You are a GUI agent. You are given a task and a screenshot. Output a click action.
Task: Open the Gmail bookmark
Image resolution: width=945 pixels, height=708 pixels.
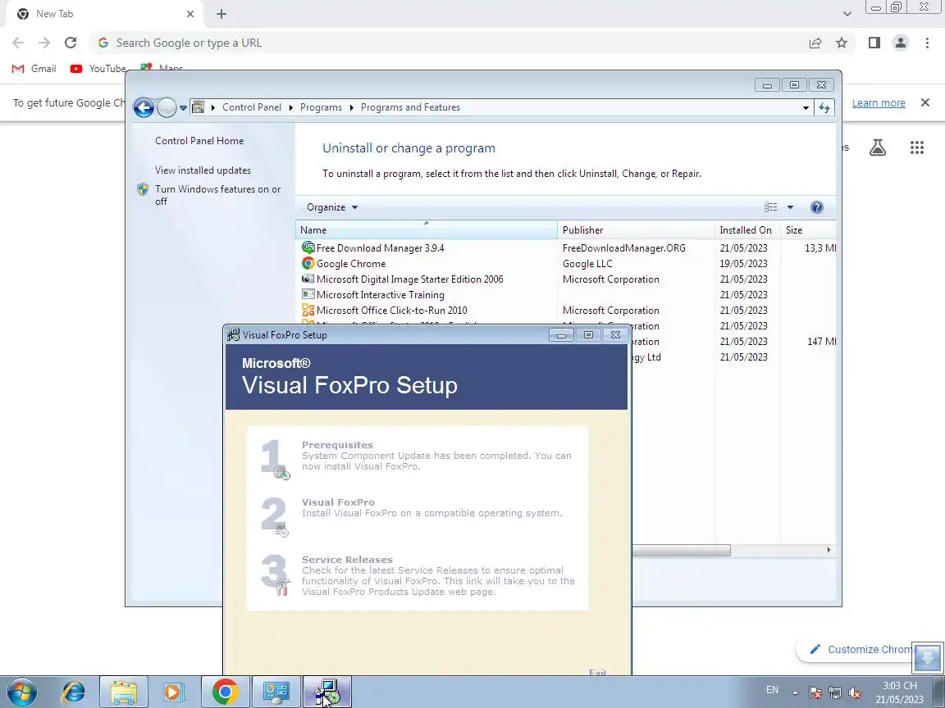click(34, 69)
